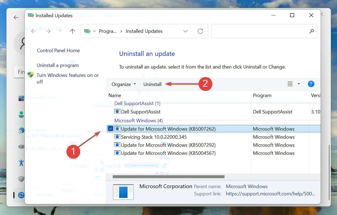Click the Installed Updates title bar icon
The width and height of the screenshot is (337, 215).
click(31, 16)
